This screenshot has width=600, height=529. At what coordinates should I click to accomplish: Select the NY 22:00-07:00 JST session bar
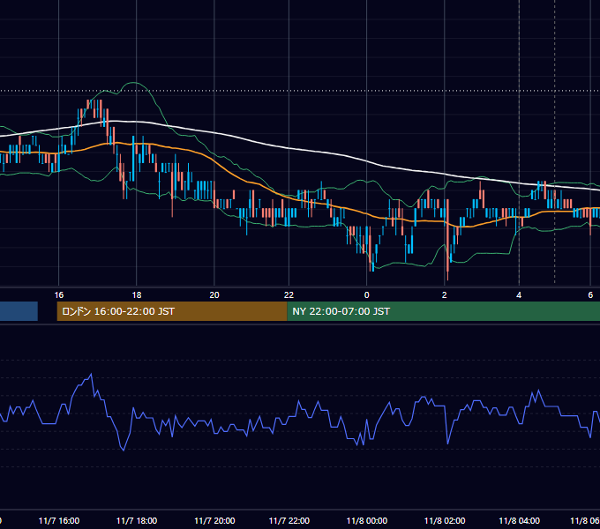[444, 311]
